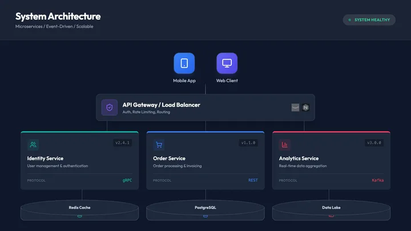Select the Redis Cache database node
This screenshot has width=411, height=231.
click(80, 210)
